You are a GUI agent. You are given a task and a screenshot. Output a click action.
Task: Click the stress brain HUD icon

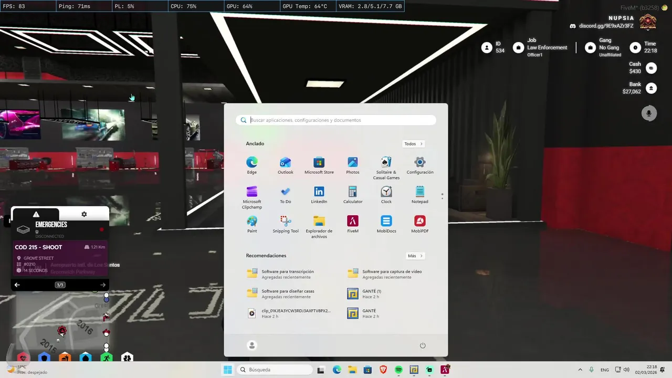127,358
